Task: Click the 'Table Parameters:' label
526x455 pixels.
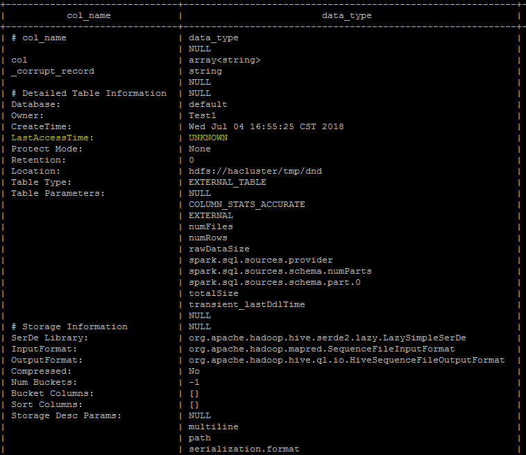Action: (x=58, y=193)
